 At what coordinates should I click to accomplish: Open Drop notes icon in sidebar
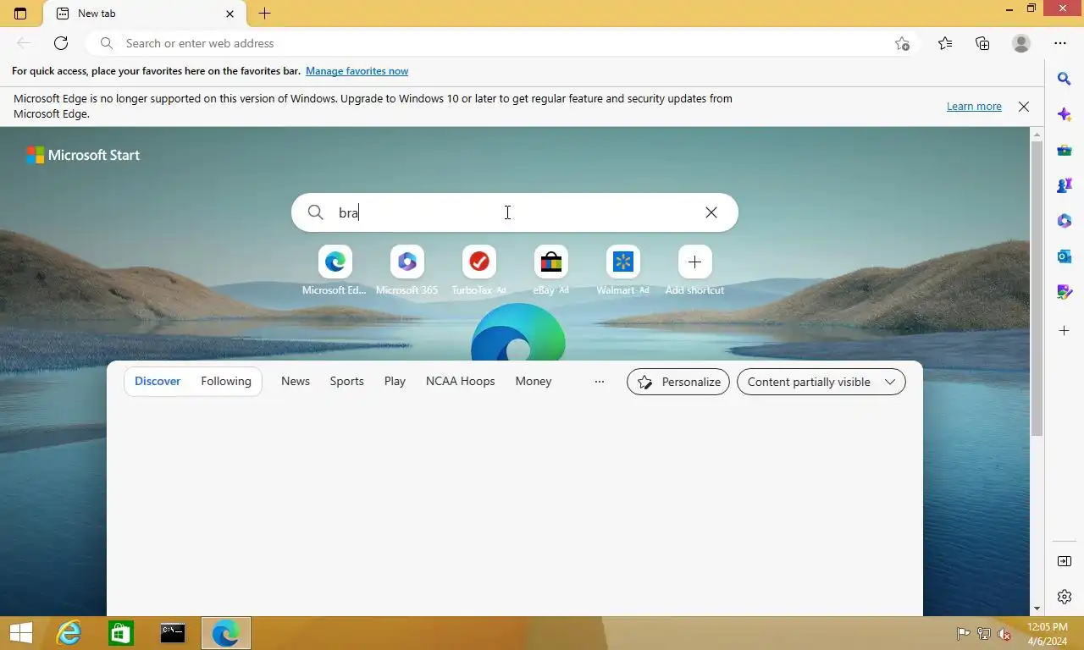pos(1065,292)
